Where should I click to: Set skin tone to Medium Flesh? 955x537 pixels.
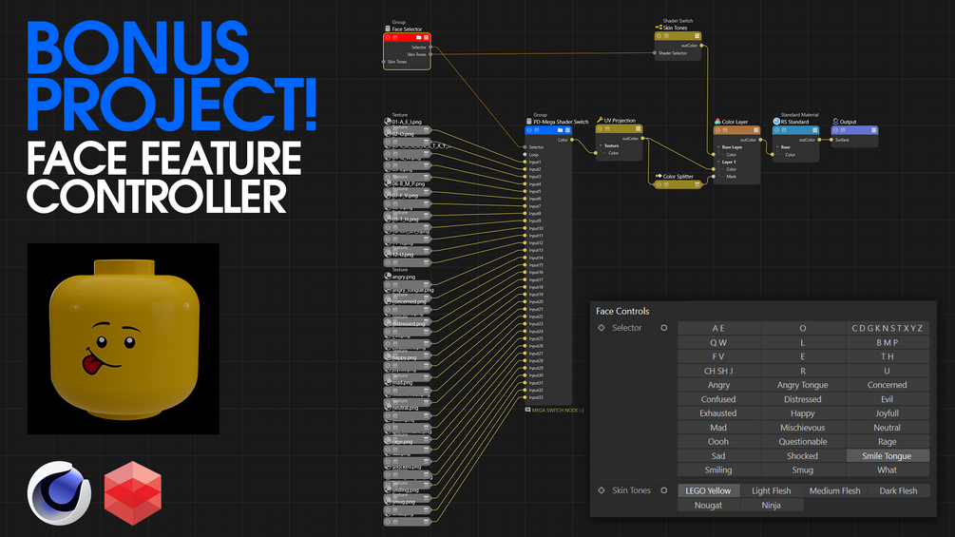(x=835, y=490)
